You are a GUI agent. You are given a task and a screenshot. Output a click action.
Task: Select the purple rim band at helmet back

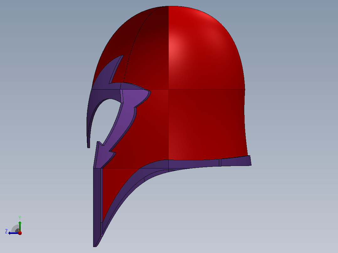point(236,162)
